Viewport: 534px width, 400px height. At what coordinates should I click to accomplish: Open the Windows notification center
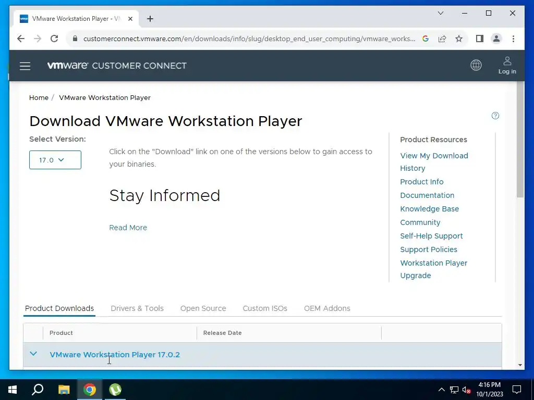click(517, 390)
